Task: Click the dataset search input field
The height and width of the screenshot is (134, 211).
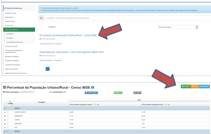Action: [x=128, y=18]
